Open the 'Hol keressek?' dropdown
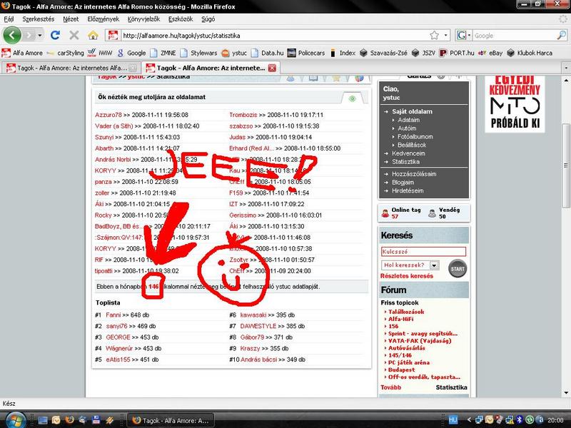 pos(410,265)
